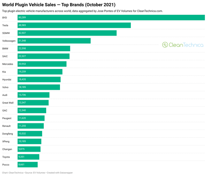The image size is (207, 176).
Task: Select the BMW brand label
Action: tap(5, 49)
